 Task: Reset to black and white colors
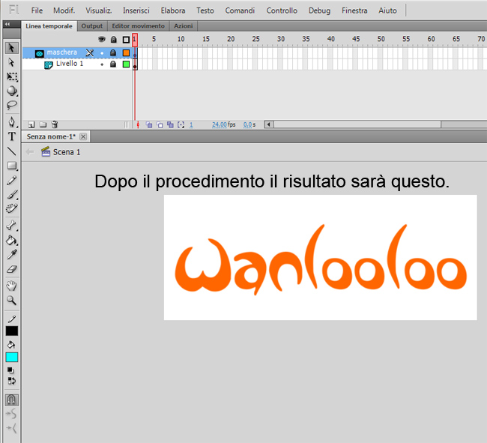point(10,370)
